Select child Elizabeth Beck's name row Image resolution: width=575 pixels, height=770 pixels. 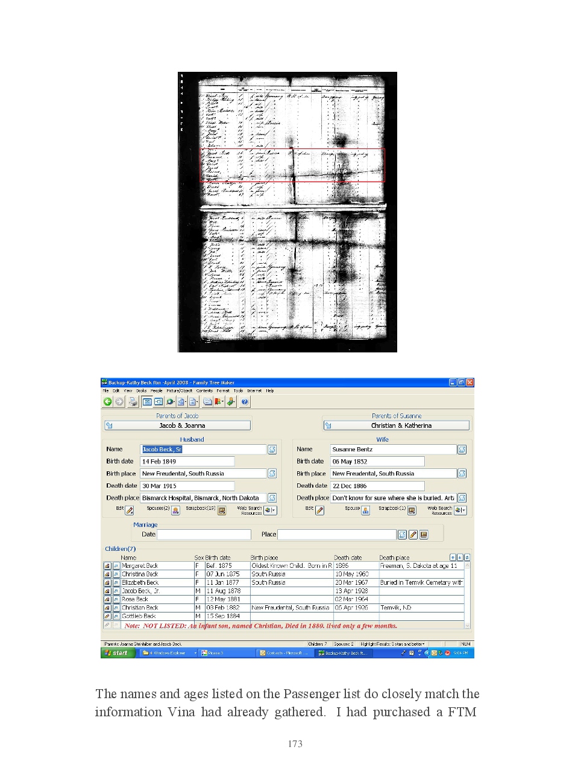click(x=156, y=583)
